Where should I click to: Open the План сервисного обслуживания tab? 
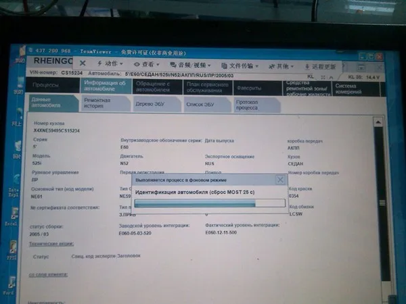[208, 87]
